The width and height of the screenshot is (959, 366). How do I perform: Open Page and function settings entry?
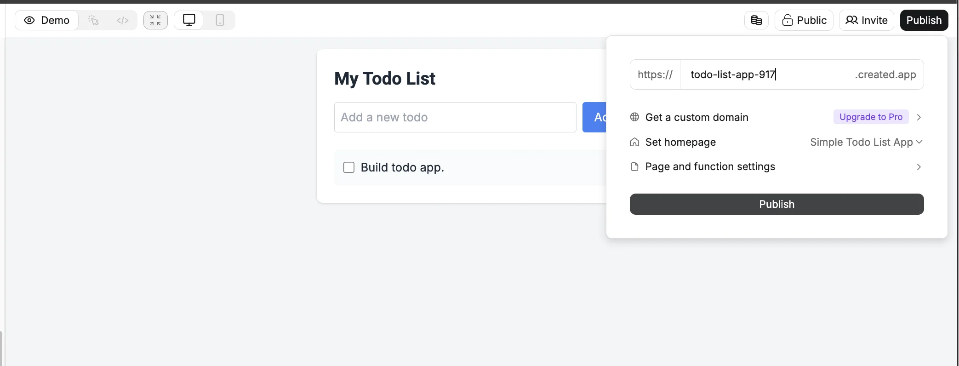coord(710,166)
